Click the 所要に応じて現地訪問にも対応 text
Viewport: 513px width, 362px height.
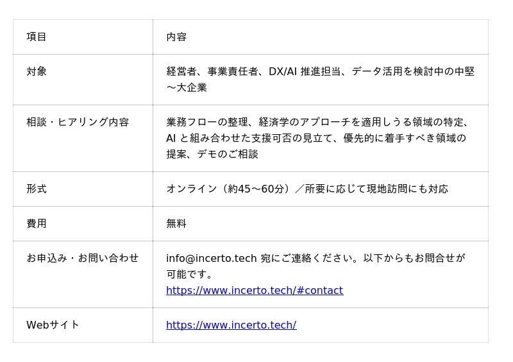click(376, 189)
